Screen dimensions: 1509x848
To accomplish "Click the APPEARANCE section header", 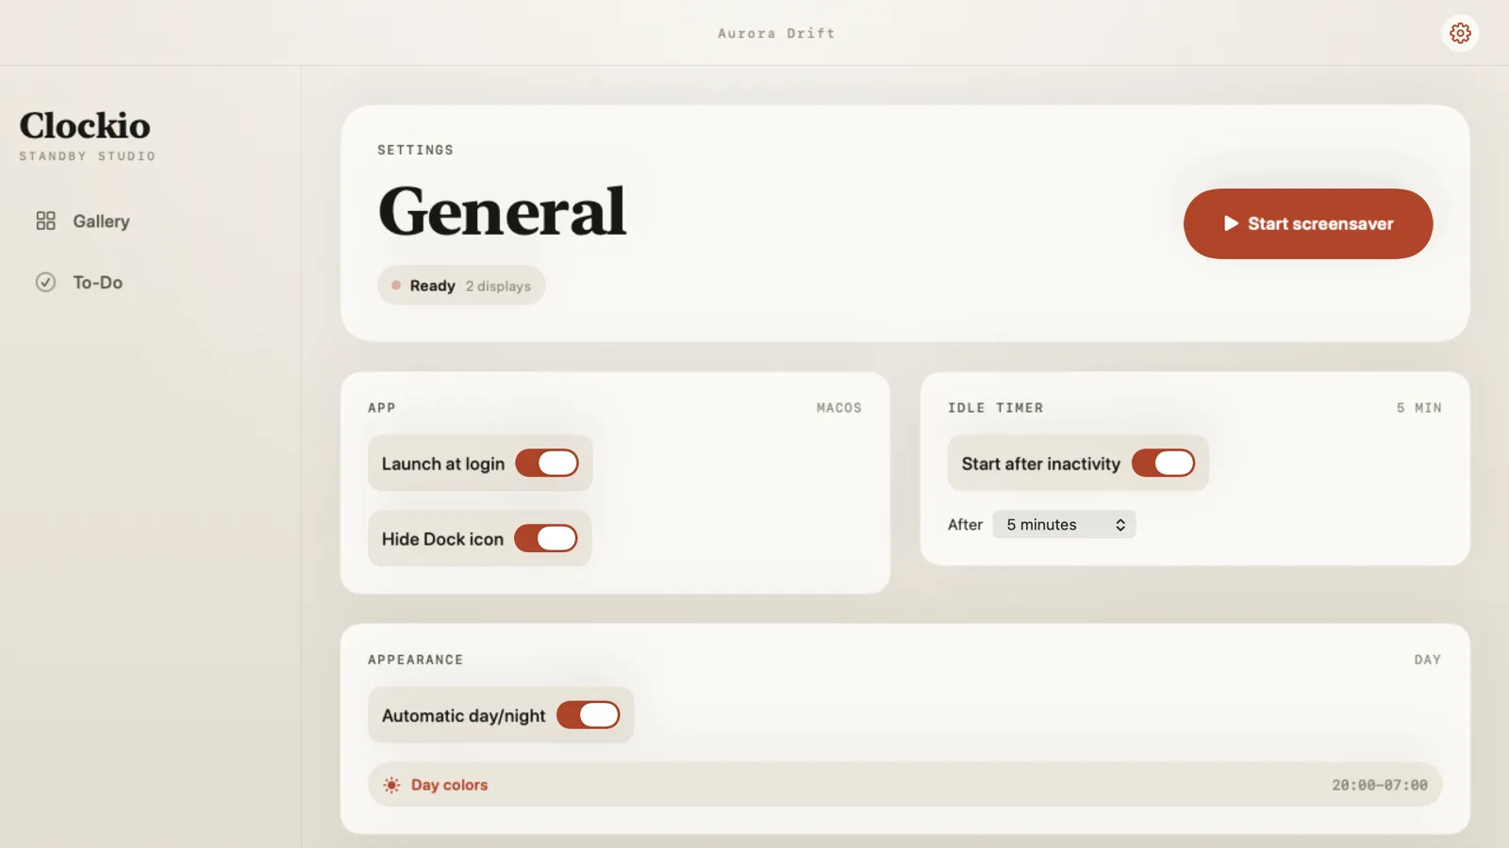I will 416,660.
